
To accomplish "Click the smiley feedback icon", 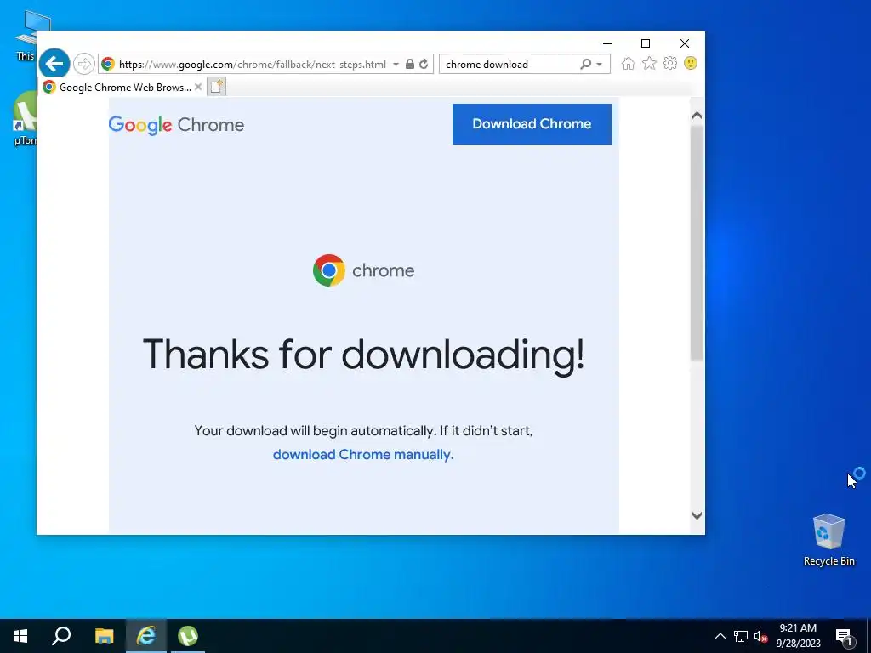I will pyautogui.click(x=691, y=63).
